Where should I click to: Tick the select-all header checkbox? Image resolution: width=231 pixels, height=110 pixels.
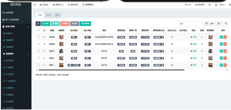click(x=38, y=30)
